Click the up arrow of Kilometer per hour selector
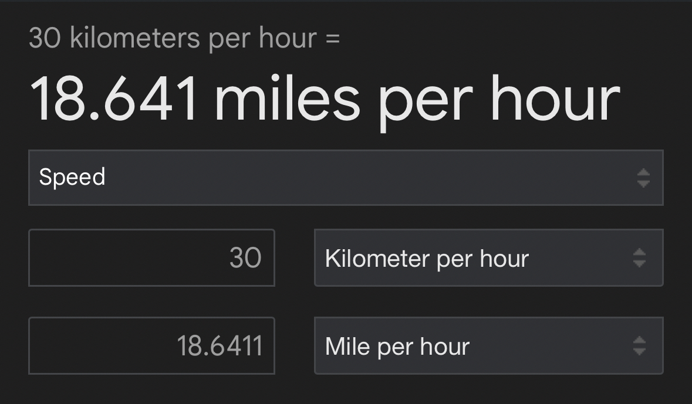Viewport: 692px width, 404px height. pos(639,253)
